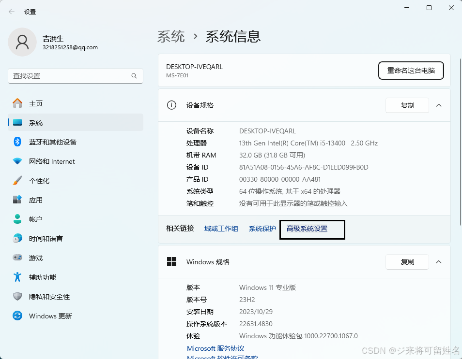The width and height of the screenshot is (462, 359).
Task: Click the back arrow icon in Settings
Action: (12, 12)
